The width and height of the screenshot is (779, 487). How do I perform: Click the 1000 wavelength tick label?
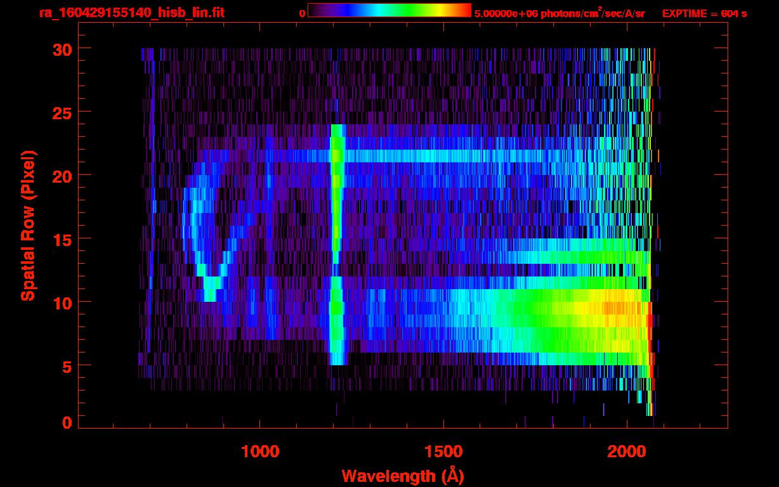coord(259,451)
